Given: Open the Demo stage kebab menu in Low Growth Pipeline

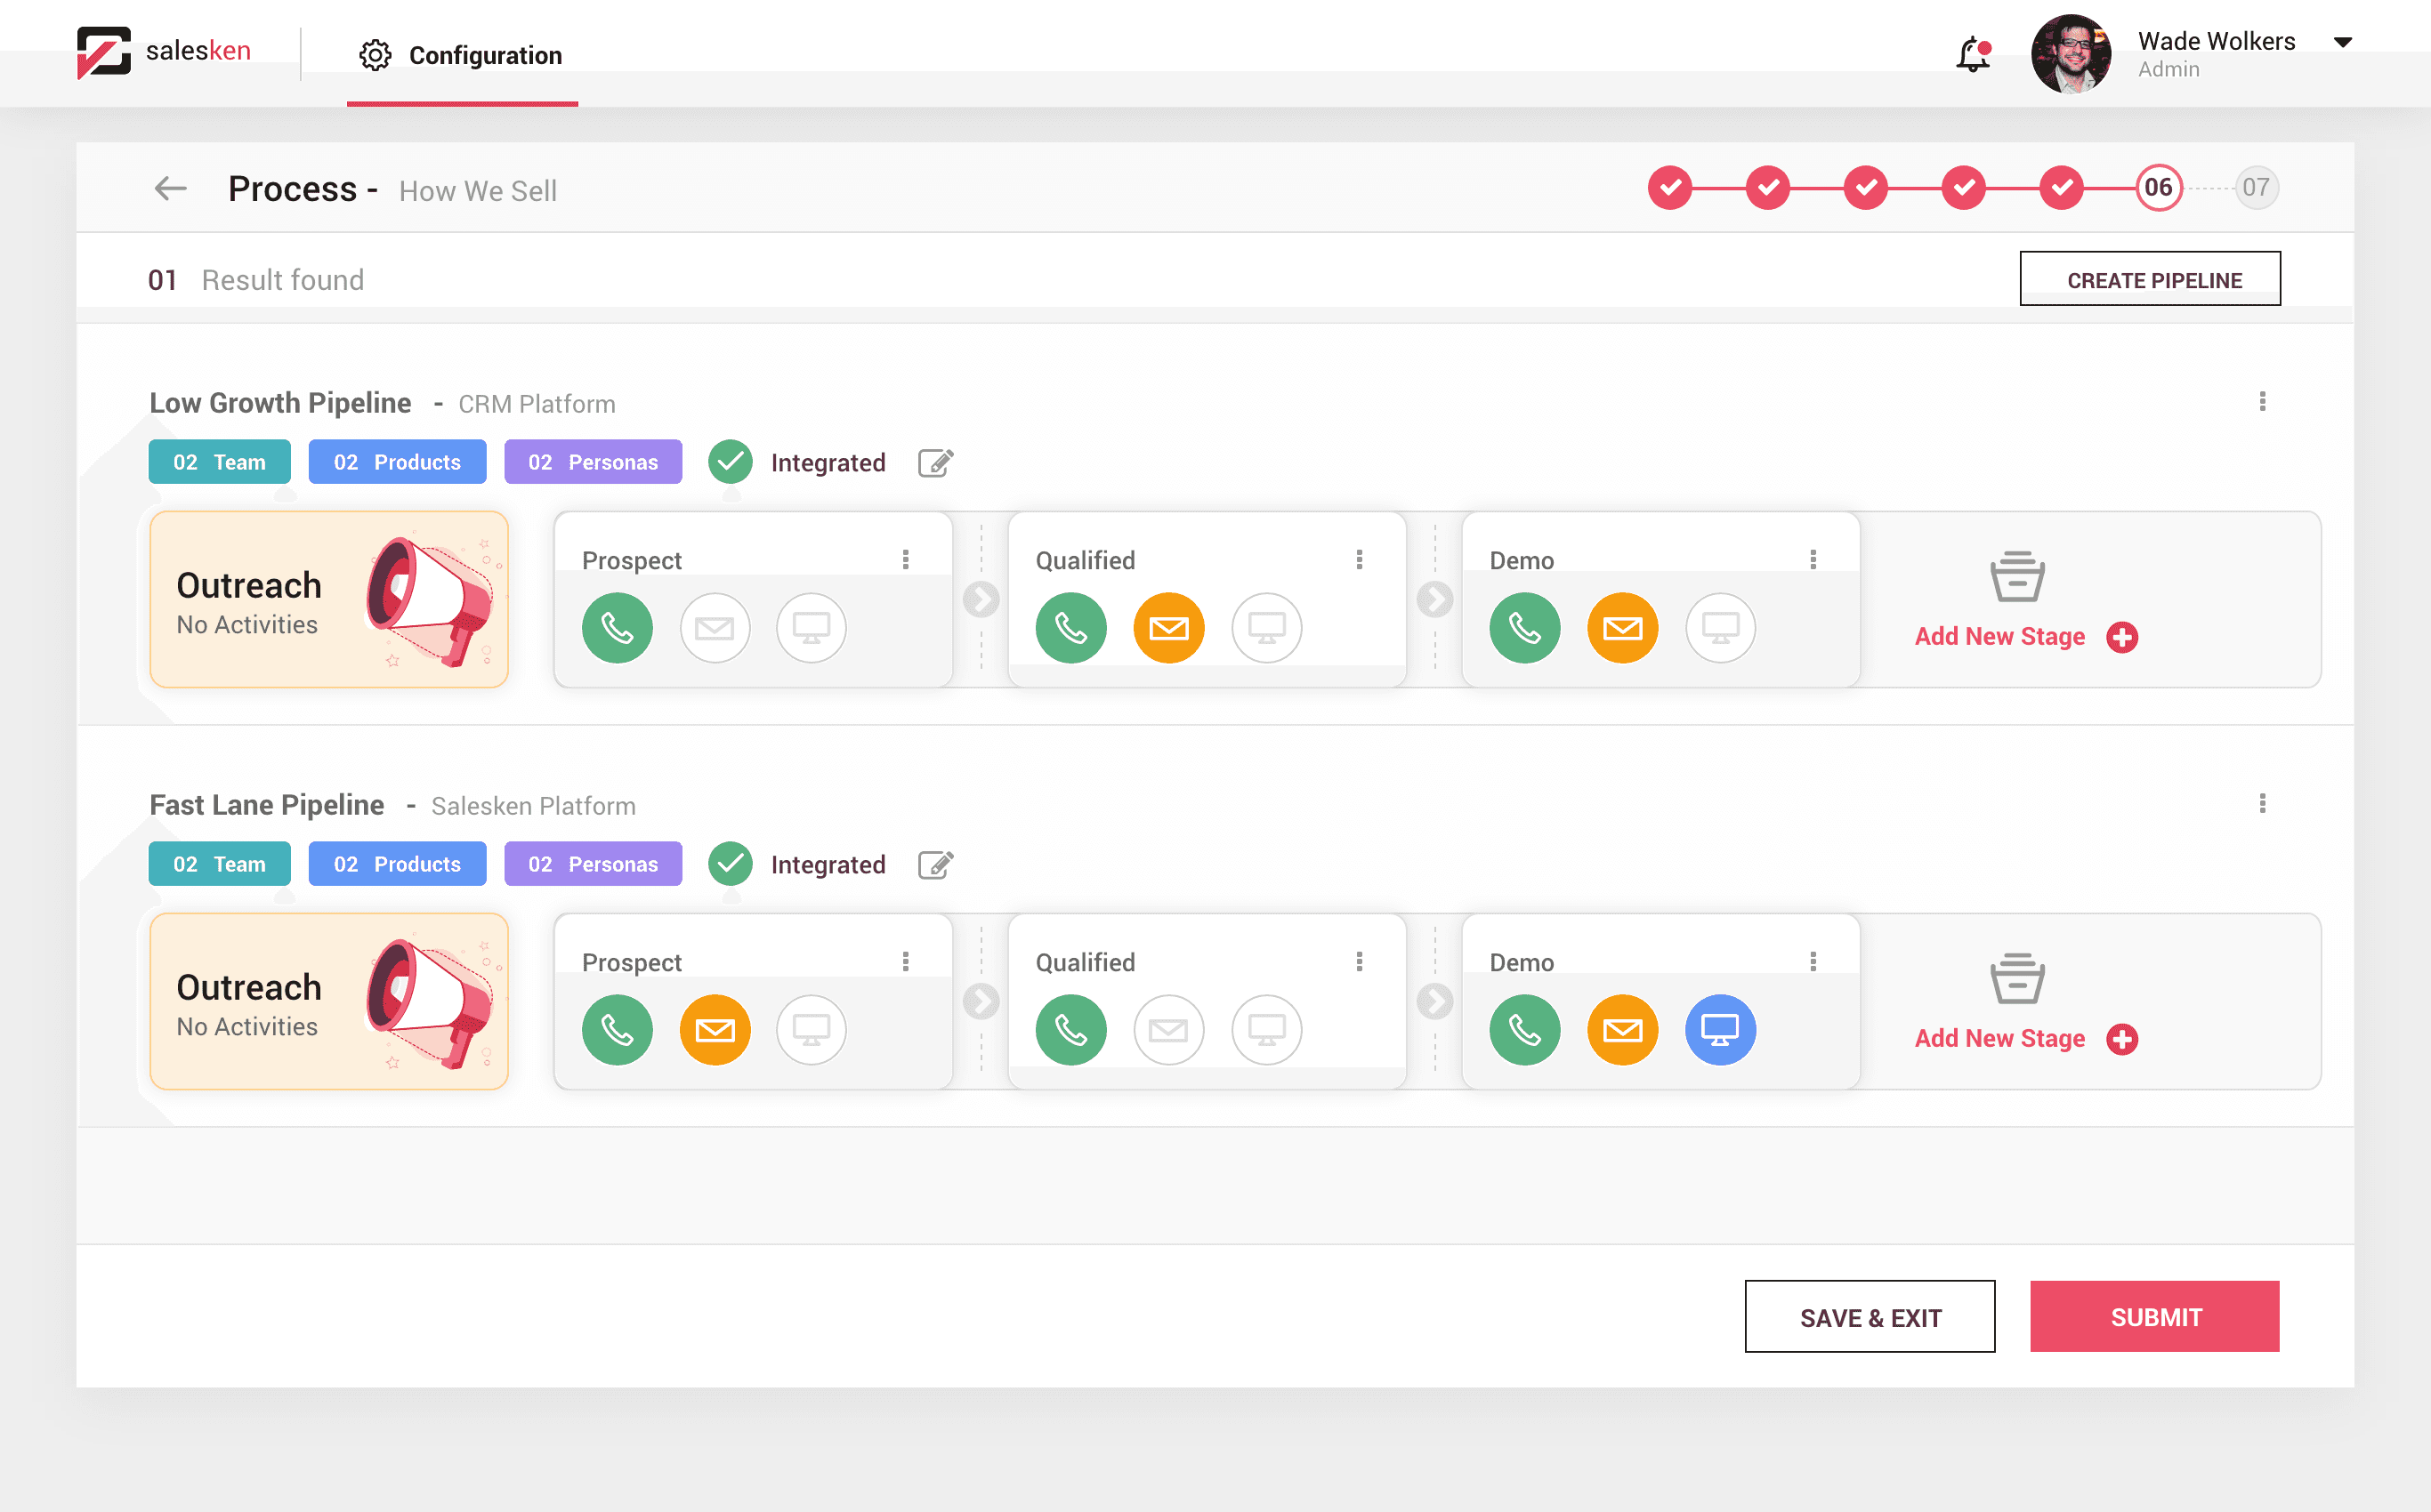Looking at the screenshot, I should click(1813, 559).
